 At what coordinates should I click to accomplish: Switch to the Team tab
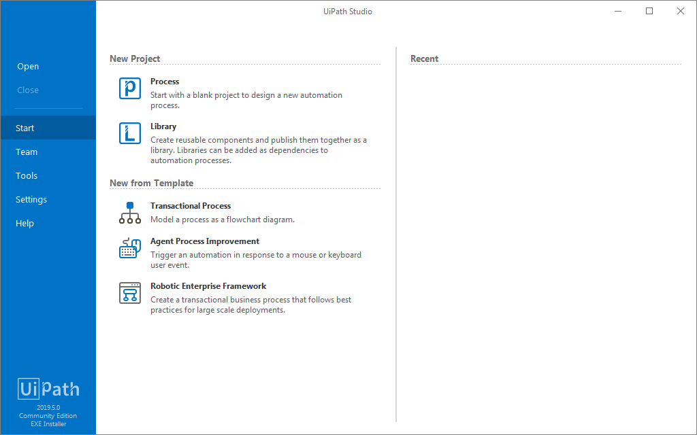pos(48,152)
